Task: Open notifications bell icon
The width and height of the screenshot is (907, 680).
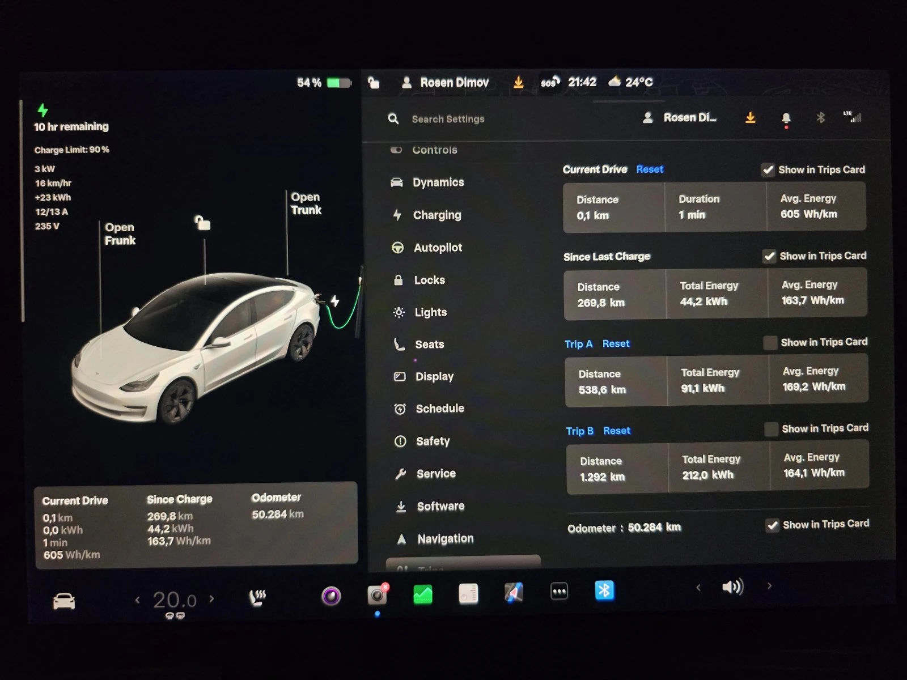Action: click(786, 118)
